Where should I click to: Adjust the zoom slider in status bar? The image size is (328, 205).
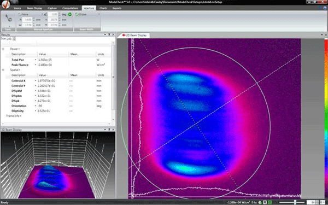(295, 202)
